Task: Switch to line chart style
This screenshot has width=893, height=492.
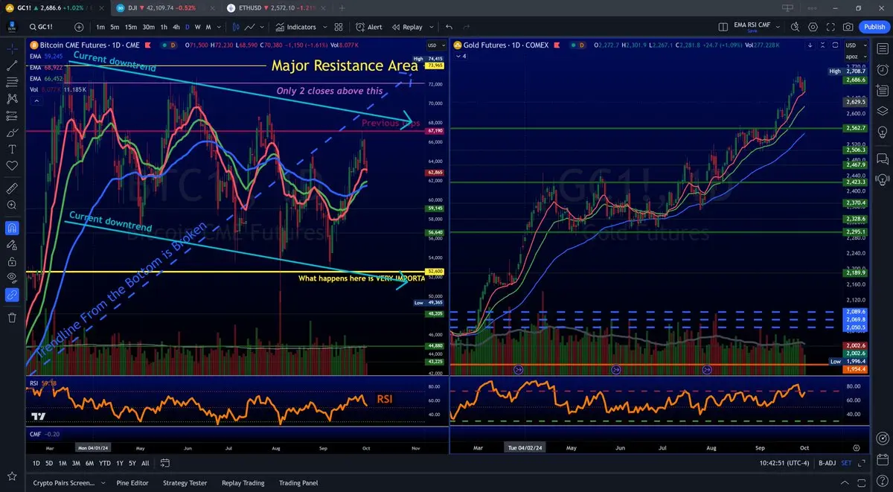Action: 251,27
